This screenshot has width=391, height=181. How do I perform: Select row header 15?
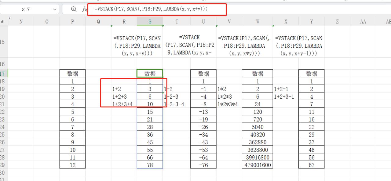[x=4, y=42]
